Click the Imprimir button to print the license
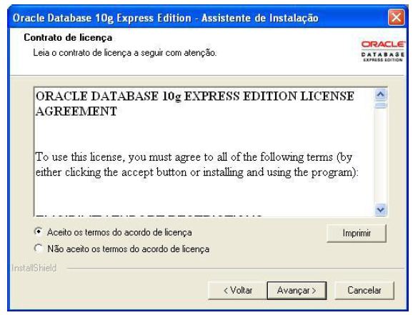This screenshot has height=315, width=413. point(357,233)
